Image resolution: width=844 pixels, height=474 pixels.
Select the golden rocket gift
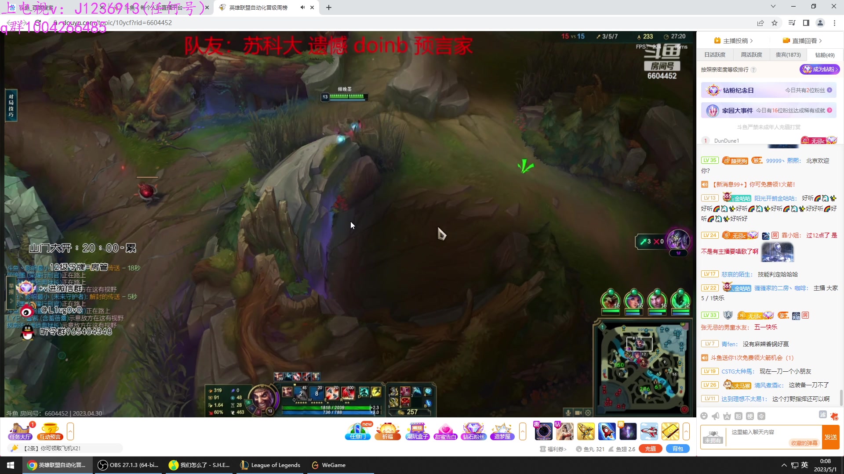click(586, 431)
